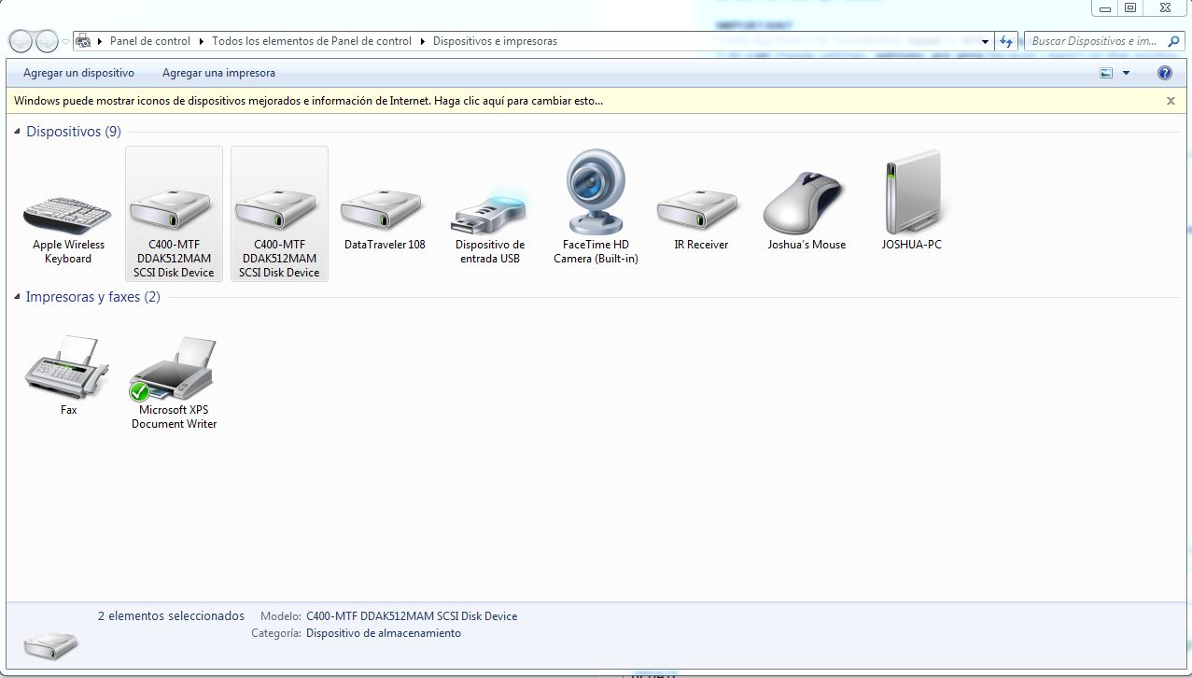
Task: Click Agregar un dispositivo
Action: point(78,73)
